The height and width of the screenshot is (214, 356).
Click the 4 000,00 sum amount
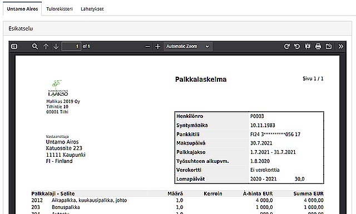click(x=314, y=201)
